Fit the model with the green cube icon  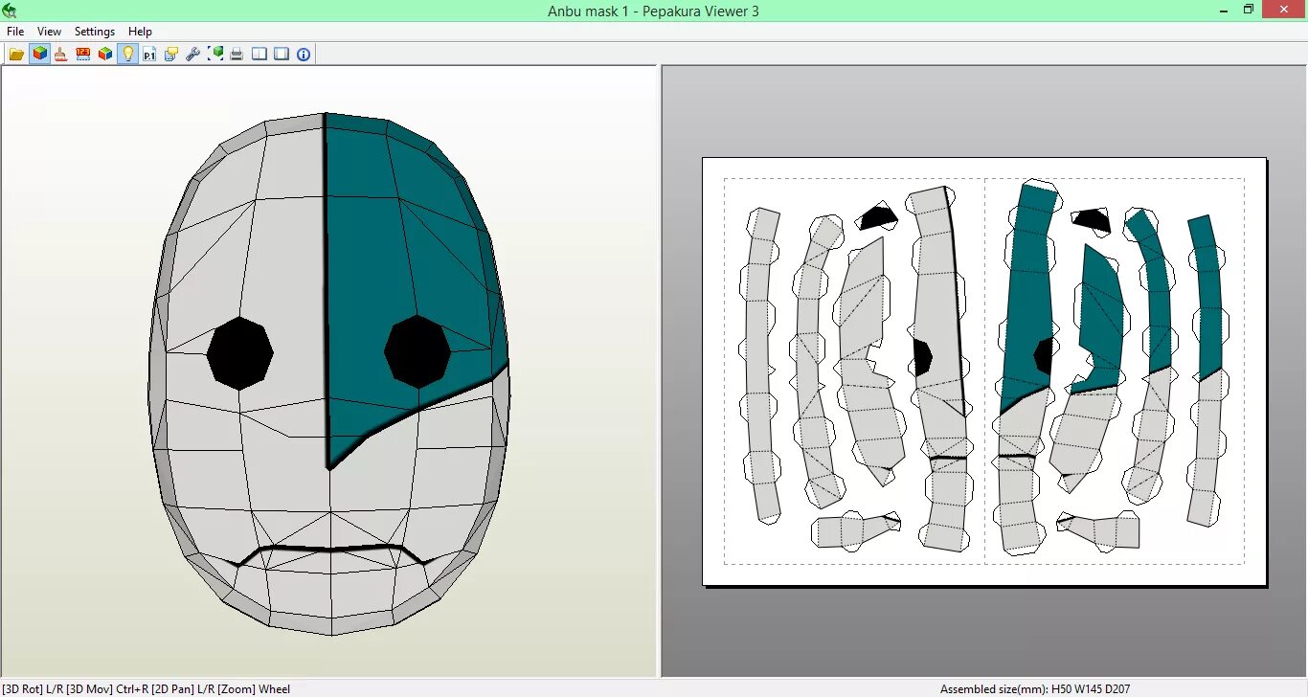215,55
